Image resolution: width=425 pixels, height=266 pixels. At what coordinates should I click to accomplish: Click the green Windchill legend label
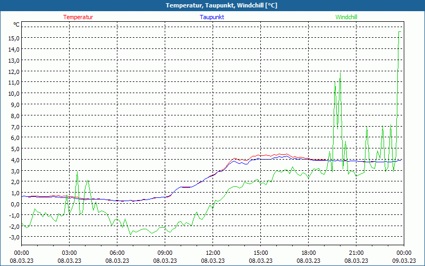[x=346, y=17]
